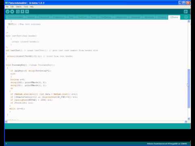This screenshot has height=146, width=195.
Task: Click the Verify sketch checkmark icon
Action: (7, 12)
